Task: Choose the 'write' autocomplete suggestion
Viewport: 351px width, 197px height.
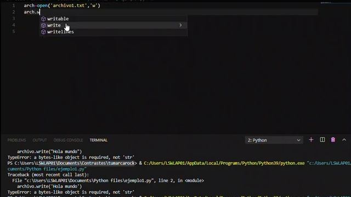Action: tap(114, 25)
